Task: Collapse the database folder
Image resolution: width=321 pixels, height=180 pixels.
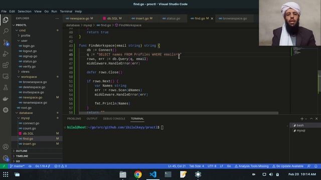Action: tap(37, 113)
